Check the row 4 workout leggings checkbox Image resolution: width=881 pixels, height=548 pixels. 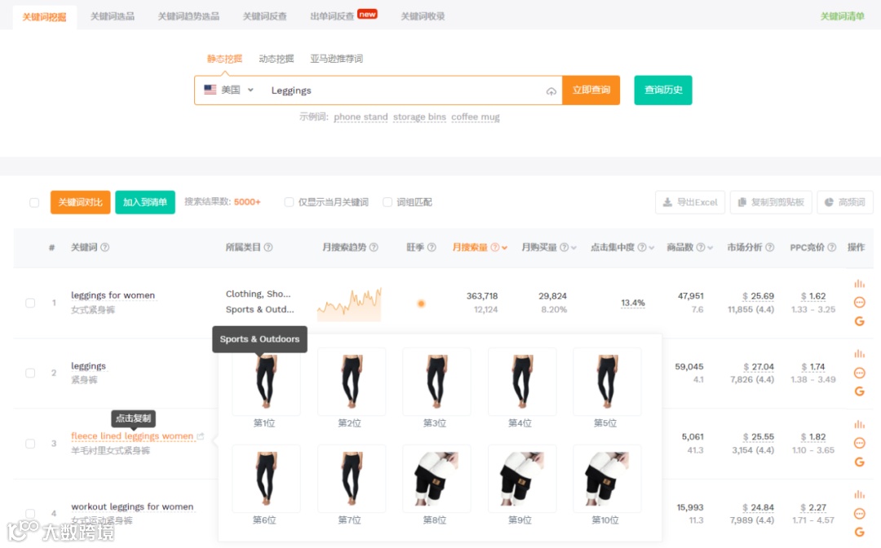30,513
